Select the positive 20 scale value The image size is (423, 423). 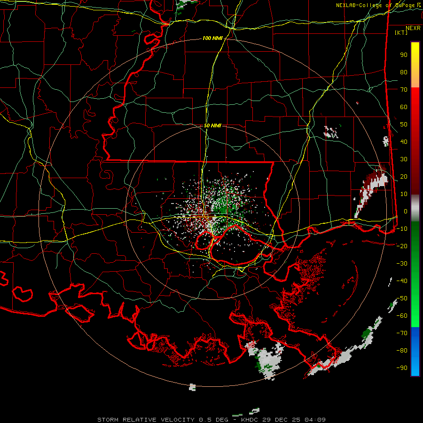tap(404, 177)
